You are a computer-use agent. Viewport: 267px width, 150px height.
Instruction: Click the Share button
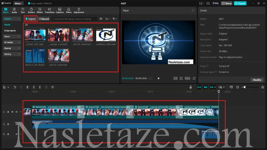tap(227, 3)
